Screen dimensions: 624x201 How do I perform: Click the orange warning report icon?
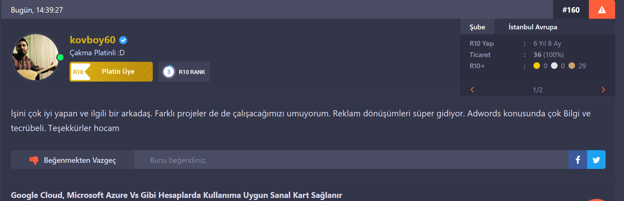(x=602, y=10)
